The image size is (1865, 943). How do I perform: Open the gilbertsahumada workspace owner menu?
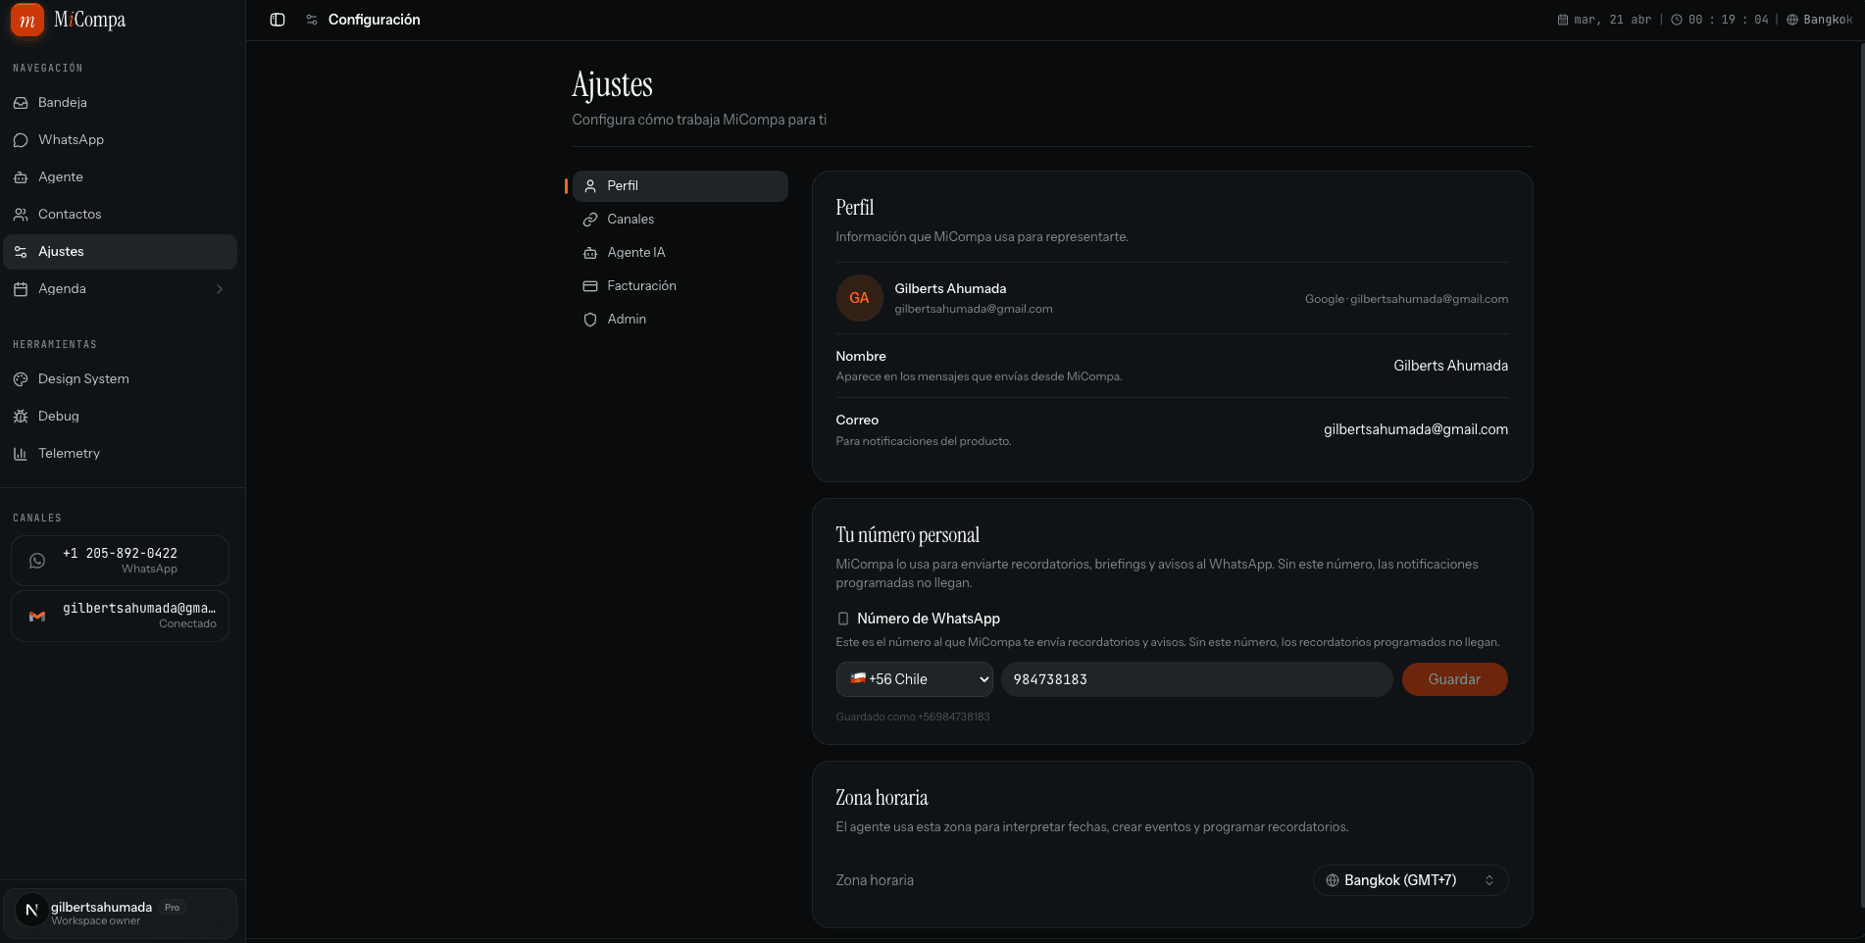[120, 913]
